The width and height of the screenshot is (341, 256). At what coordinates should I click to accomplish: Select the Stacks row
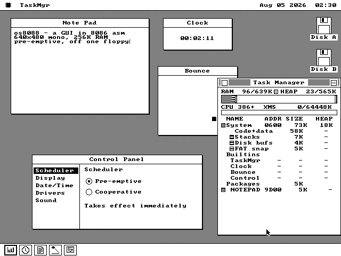279,137
